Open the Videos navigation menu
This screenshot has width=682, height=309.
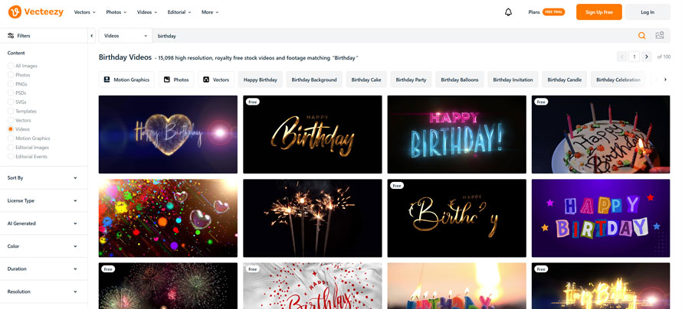point(147,12)
